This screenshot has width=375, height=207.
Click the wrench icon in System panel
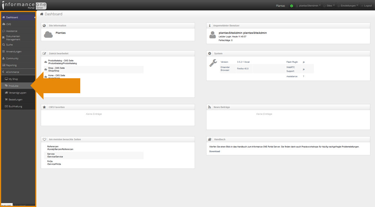pos(213,63)
